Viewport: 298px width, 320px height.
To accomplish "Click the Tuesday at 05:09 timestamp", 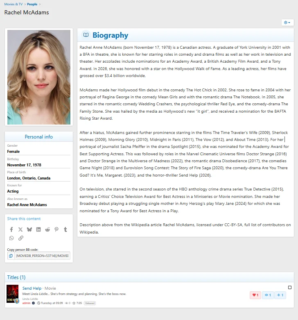I will coord(52,303).
